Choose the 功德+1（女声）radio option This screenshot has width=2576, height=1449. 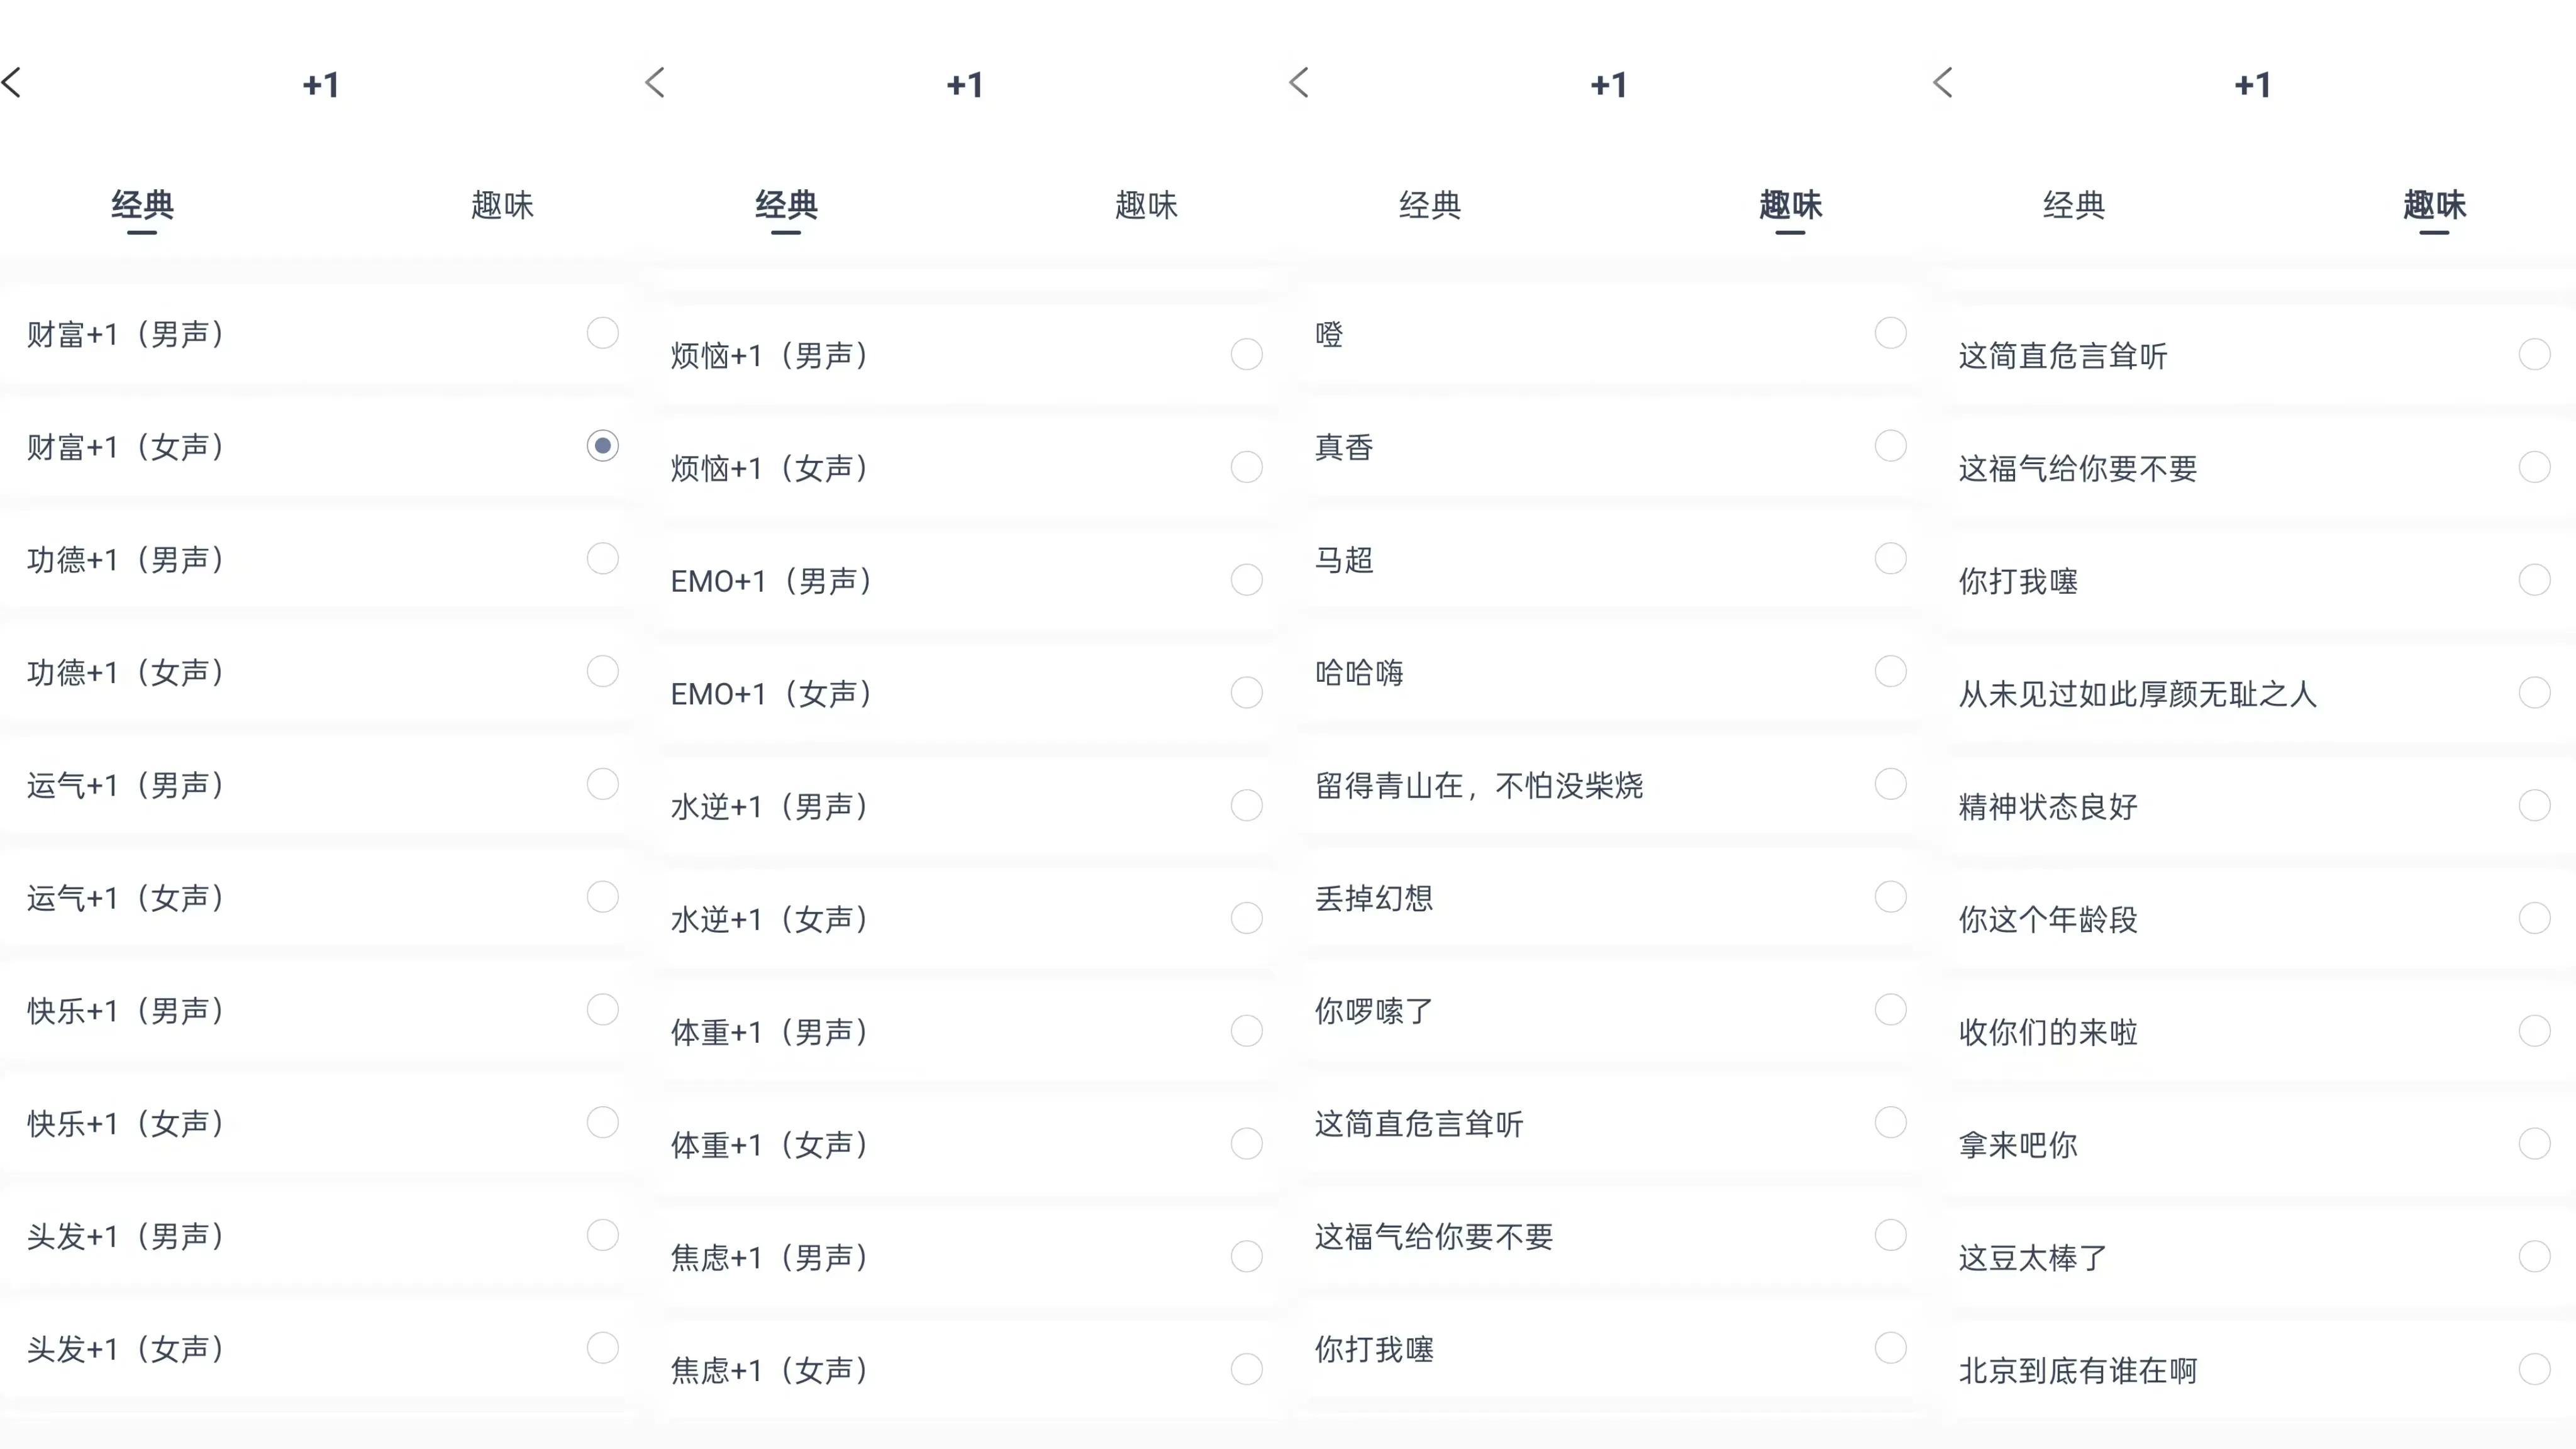[x=602, y=671]
